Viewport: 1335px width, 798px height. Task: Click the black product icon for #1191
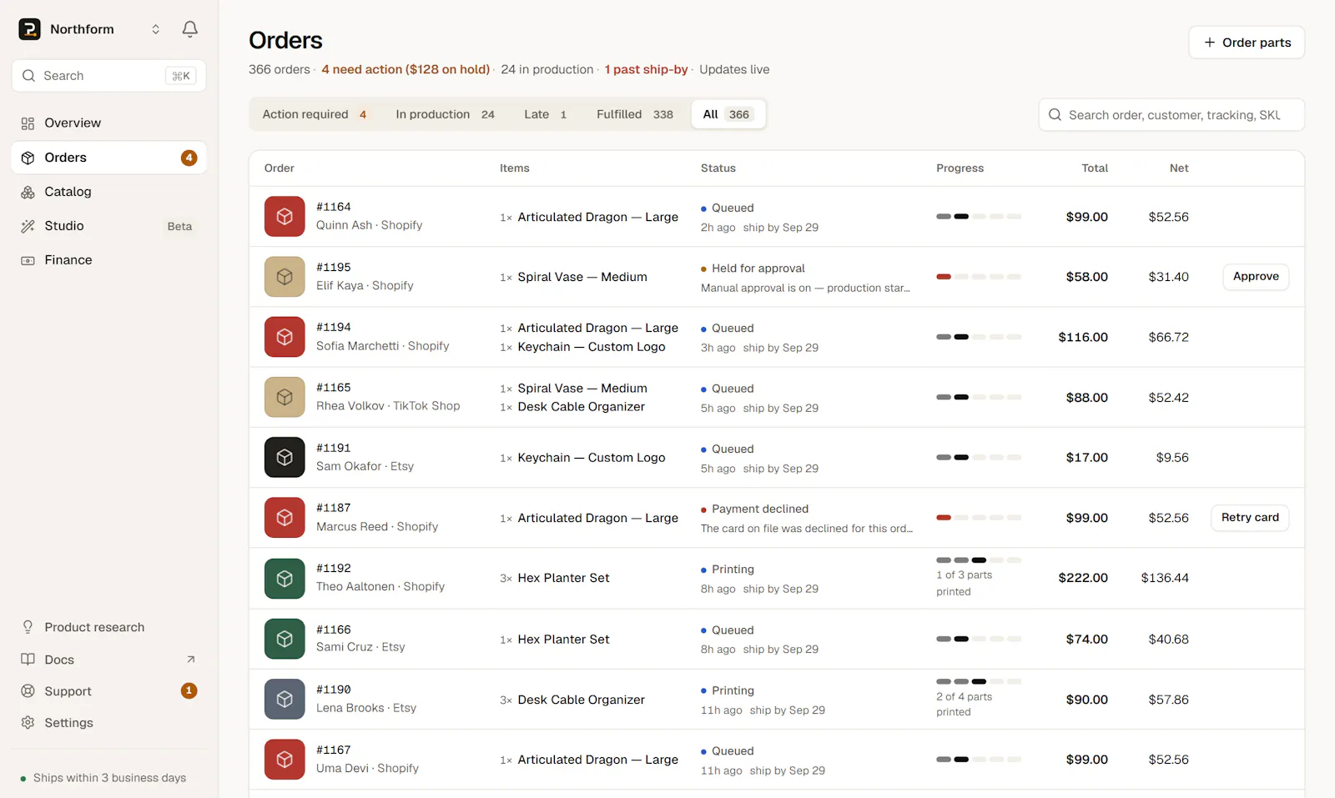(285, 458)
